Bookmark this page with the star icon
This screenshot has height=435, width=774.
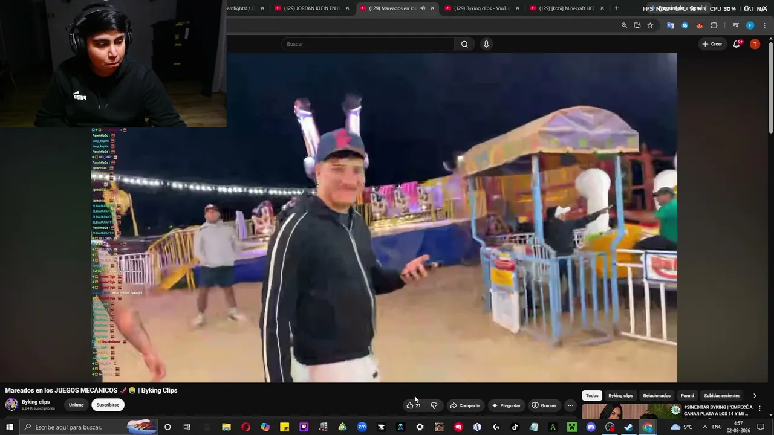coord(650,25)
